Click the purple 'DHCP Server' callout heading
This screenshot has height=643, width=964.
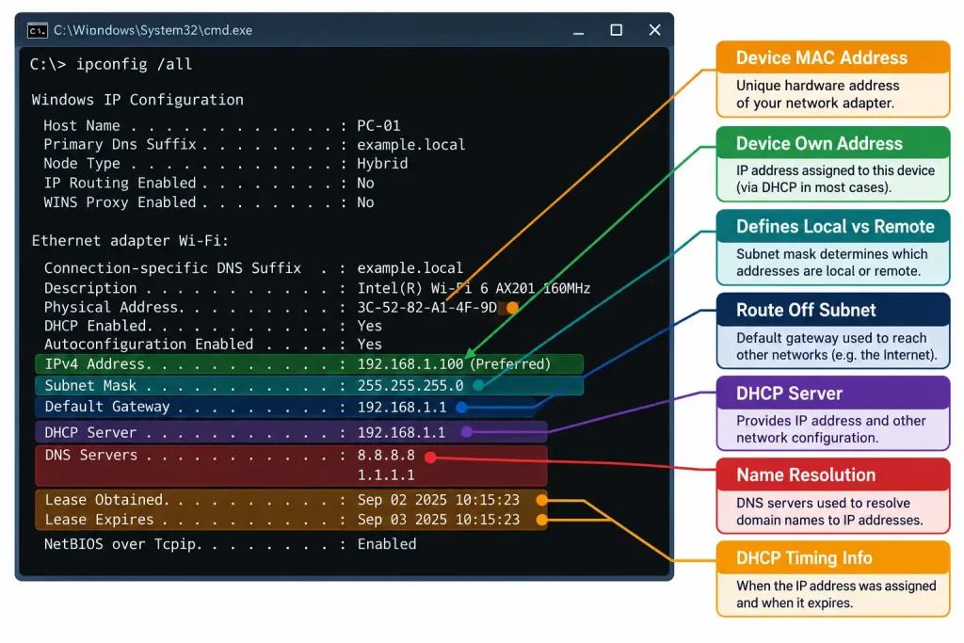(x=790, y=394)
